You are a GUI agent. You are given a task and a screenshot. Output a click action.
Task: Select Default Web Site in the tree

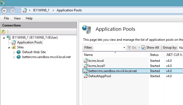34,52
